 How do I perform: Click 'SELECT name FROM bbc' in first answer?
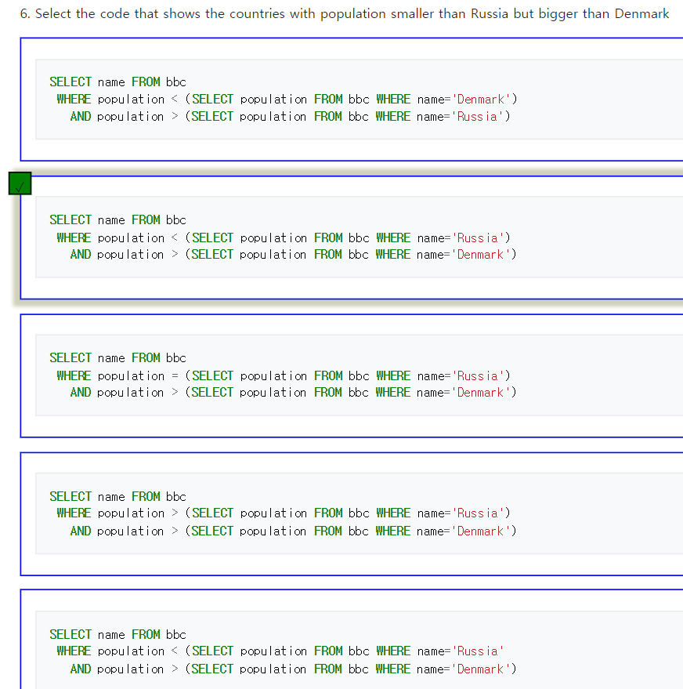117,82
